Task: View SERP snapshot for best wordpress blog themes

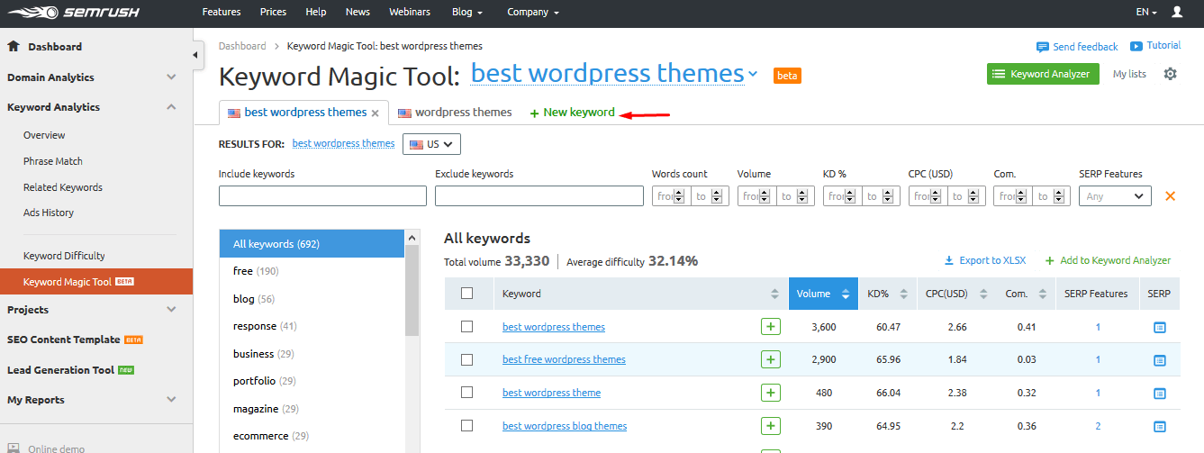Action: pos(1160,427)
